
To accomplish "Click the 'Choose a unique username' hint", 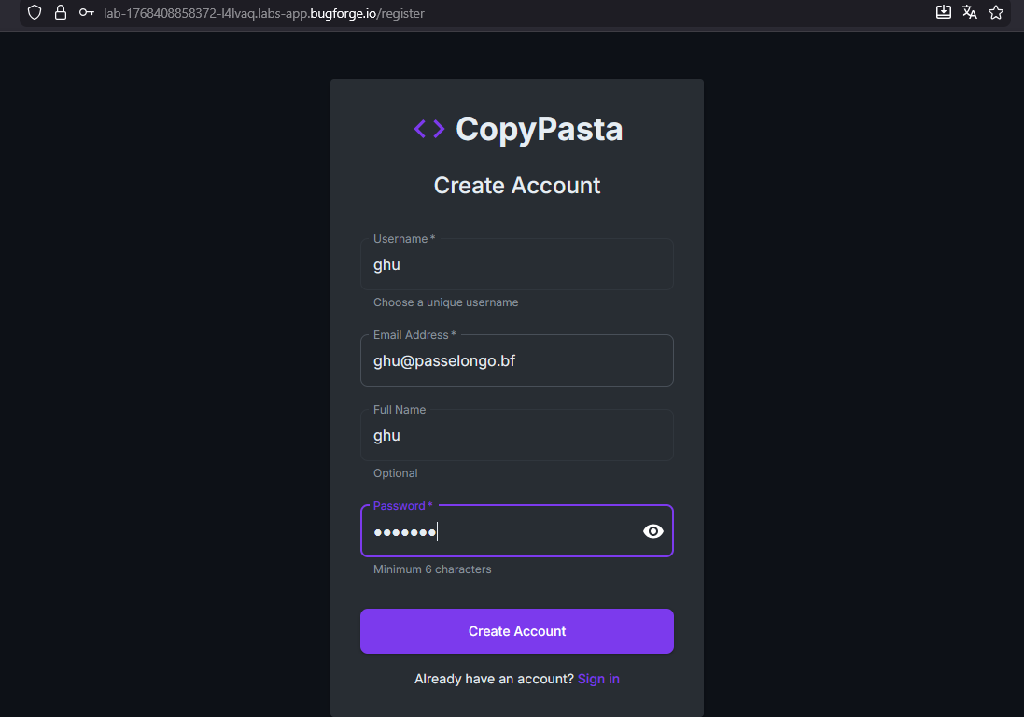I will point(445,302).
